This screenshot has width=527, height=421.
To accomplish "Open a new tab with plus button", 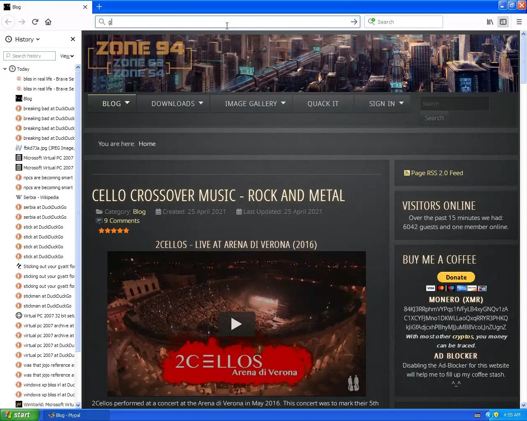I will tap(99, 7).
